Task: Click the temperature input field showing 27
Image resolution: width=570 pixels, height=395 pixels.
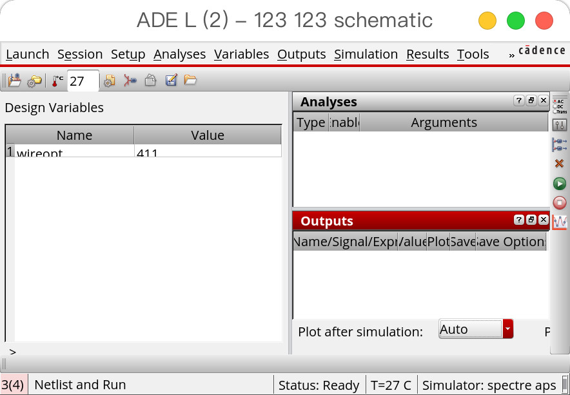Action: pos(83,81)
